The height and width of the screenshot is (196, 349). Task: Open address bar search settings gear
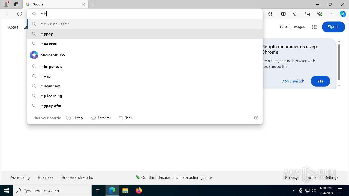(x=256, y=118)
